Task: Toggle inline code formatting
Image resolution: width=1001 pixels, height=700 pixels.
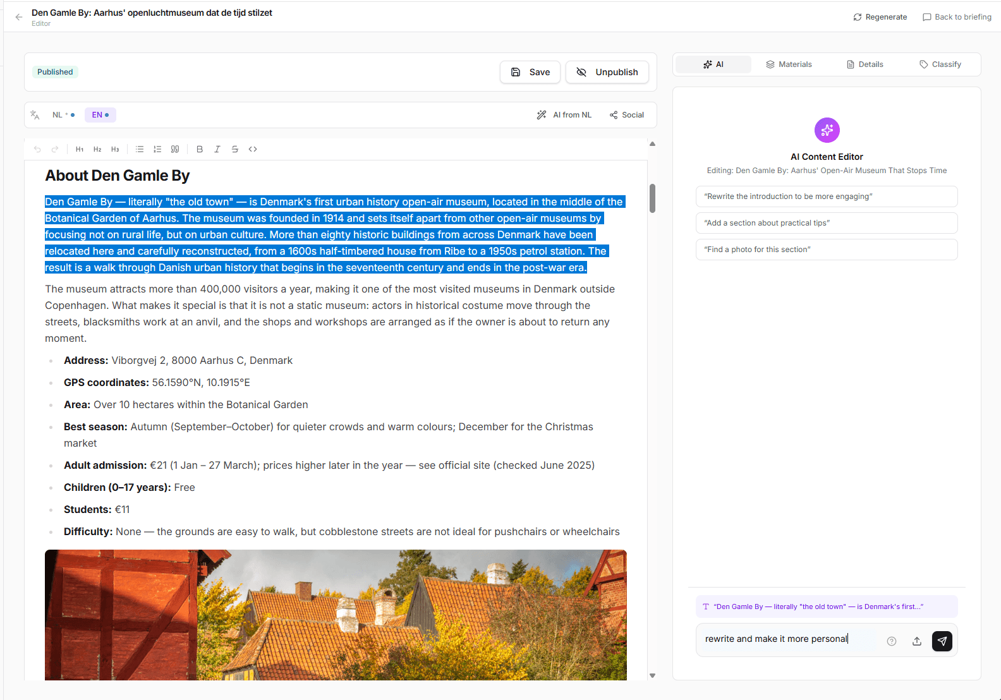Action: point(253,149)
